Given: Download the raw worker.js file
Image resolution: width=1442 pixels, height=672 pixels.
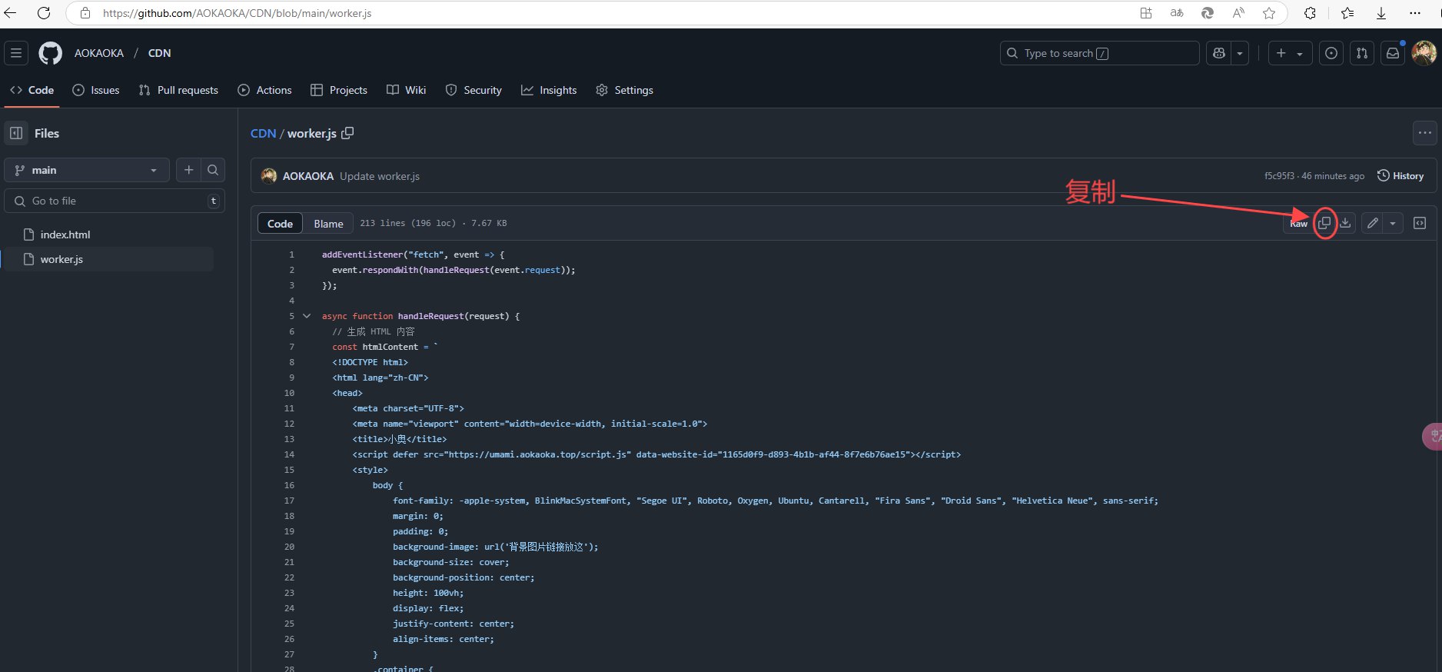Looking at the screenshot, I should pos(1345,223).
